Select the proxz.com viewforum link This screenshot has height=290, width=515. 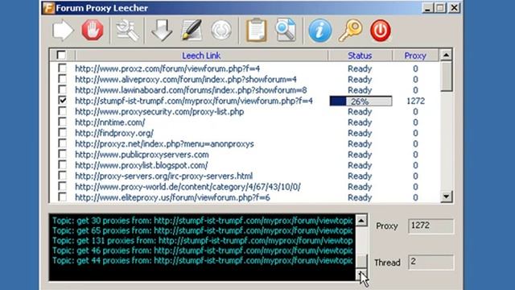click(167, 68)
